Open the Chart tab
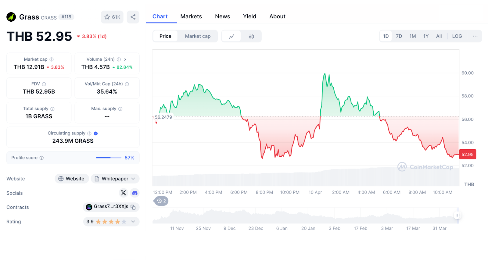 coord(160,16)
